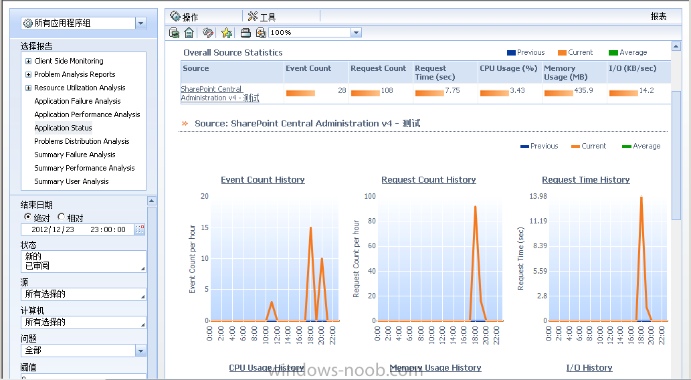Image resolution: width=691 pixels, height=380 pixels.
Task: Open the 100% zoom dropdown
Action: pos(356,33)
